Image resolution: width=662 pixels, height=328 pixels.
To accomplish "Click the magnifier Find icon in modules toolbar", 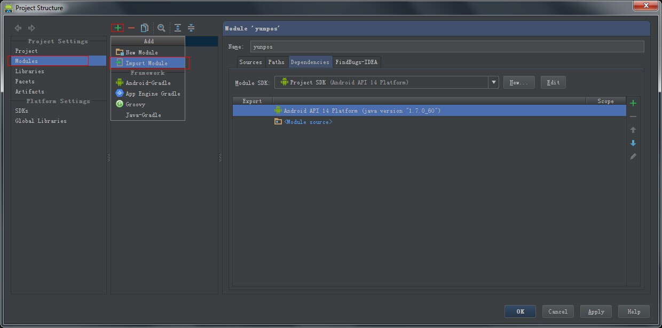I will (161, 28).
